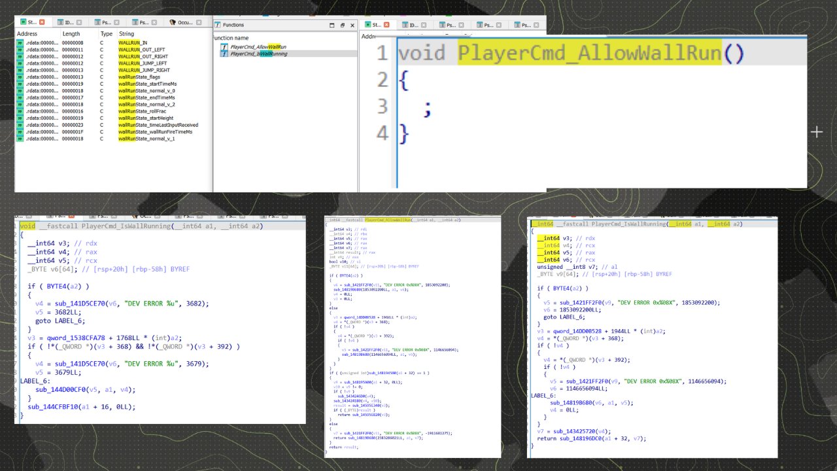Click the string icon beside wallRunState_flags
The image size is (837, 471).
click(20, 77)
